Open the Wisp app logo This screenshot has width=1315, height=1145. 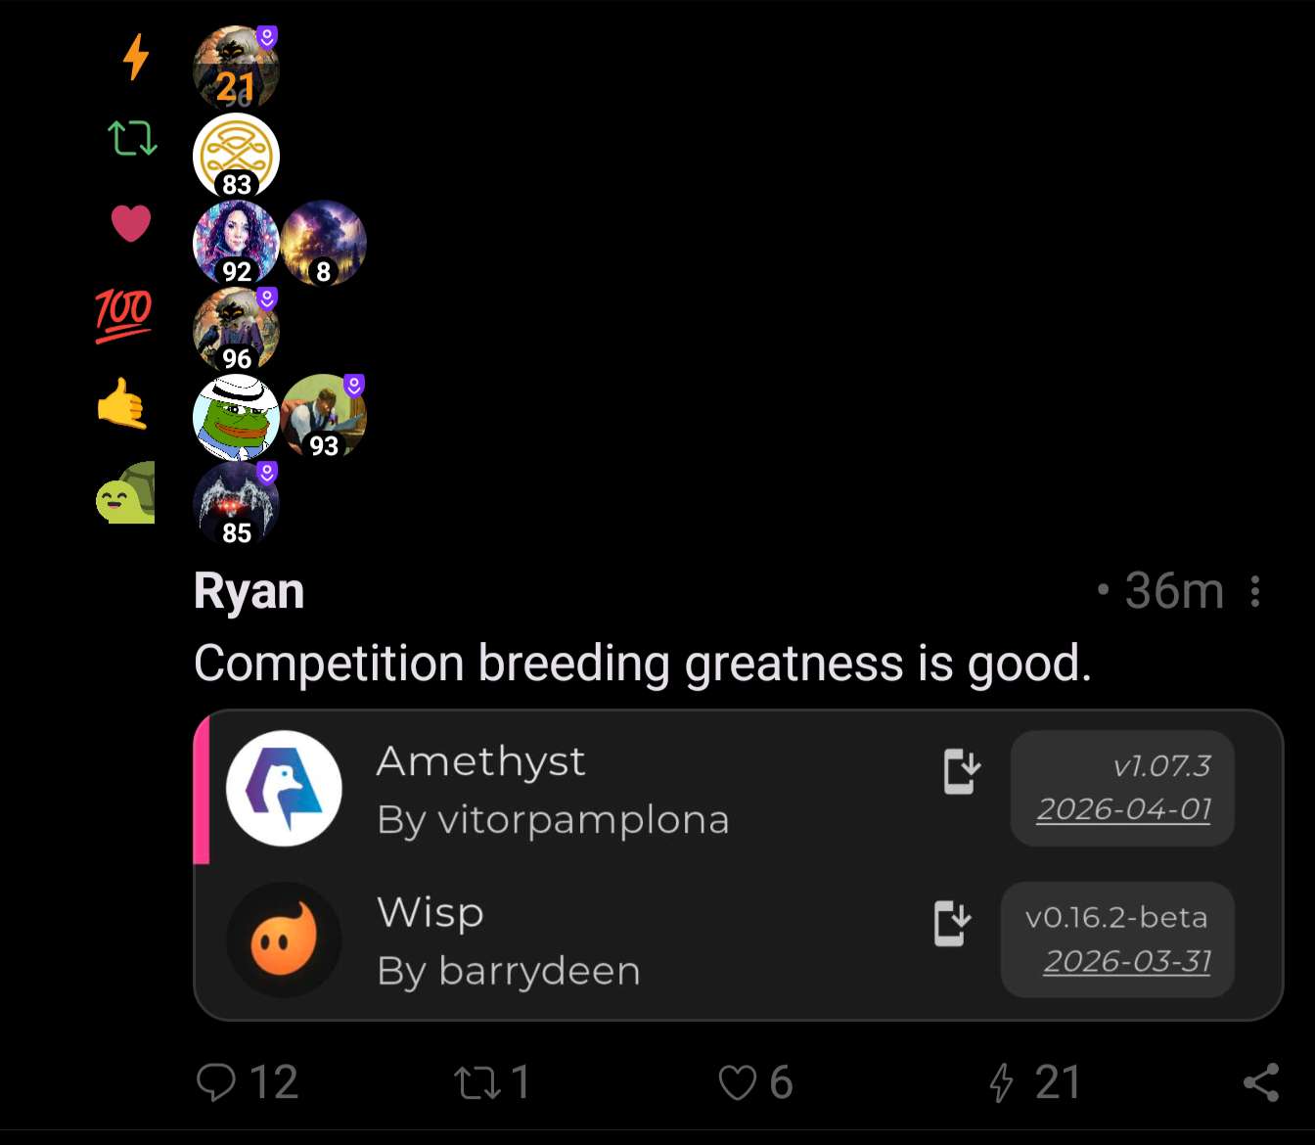[284, 939]
